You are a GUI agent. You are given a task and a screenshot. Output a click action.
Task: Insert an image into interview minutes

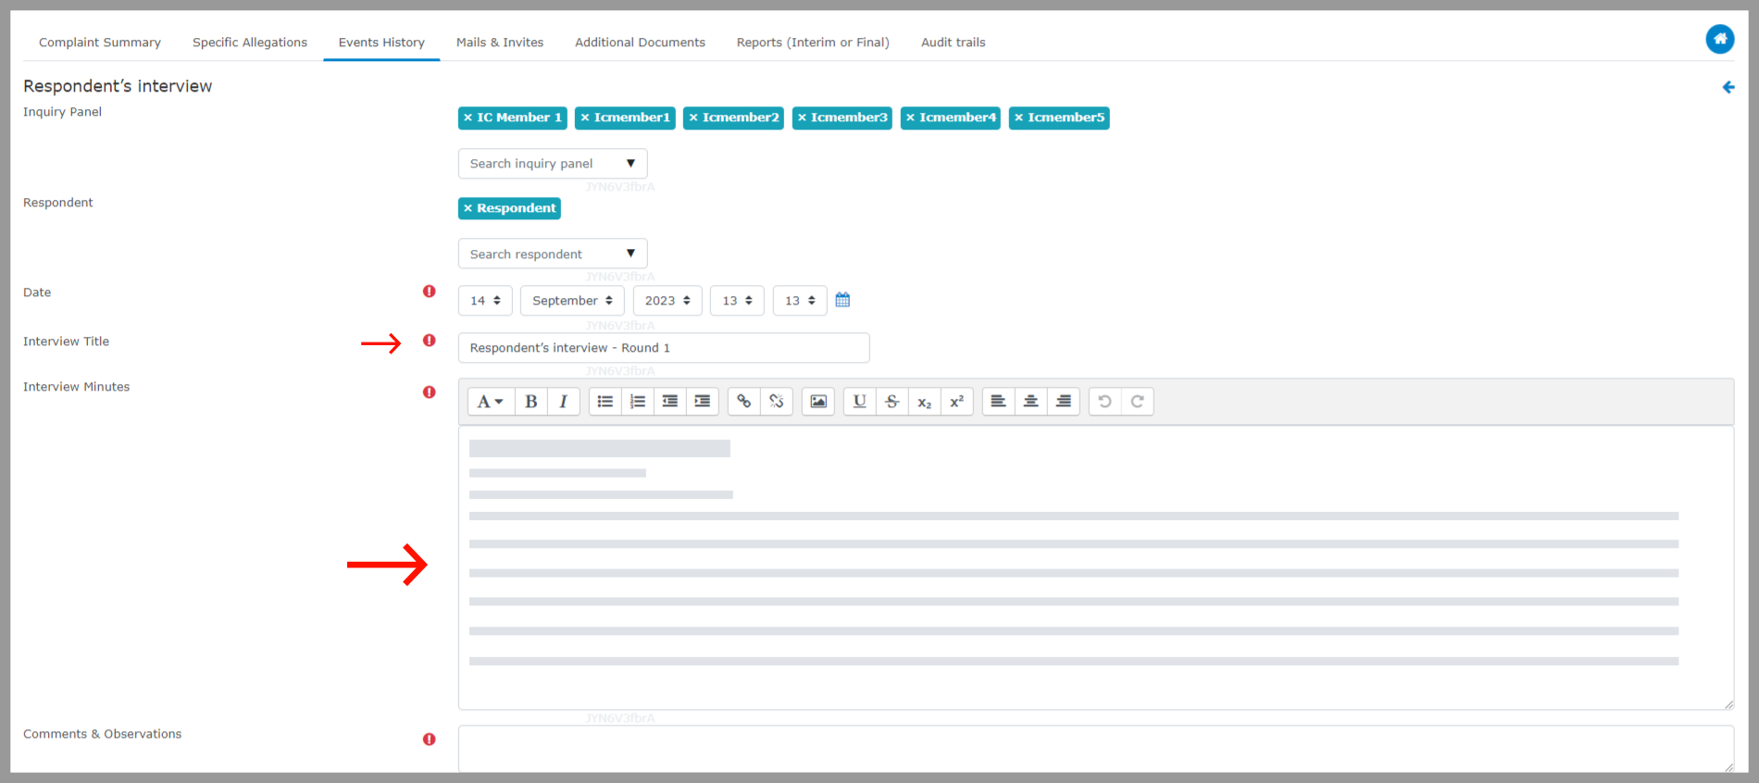point(818,402)
